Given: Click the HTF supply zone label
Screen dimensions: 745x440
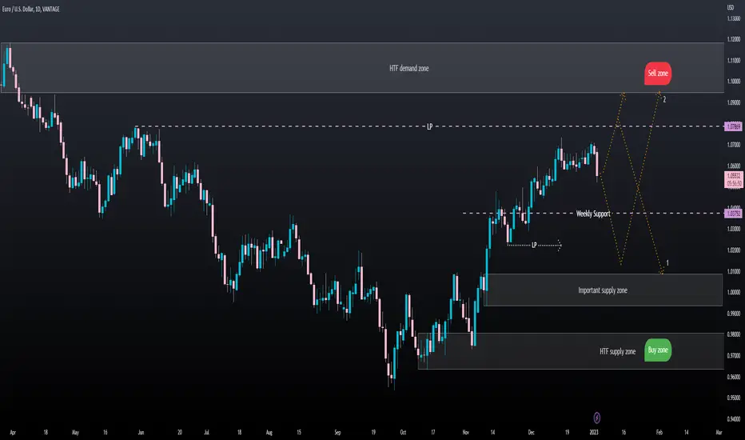Looking at the screenshot, I should tap(617, 351).
